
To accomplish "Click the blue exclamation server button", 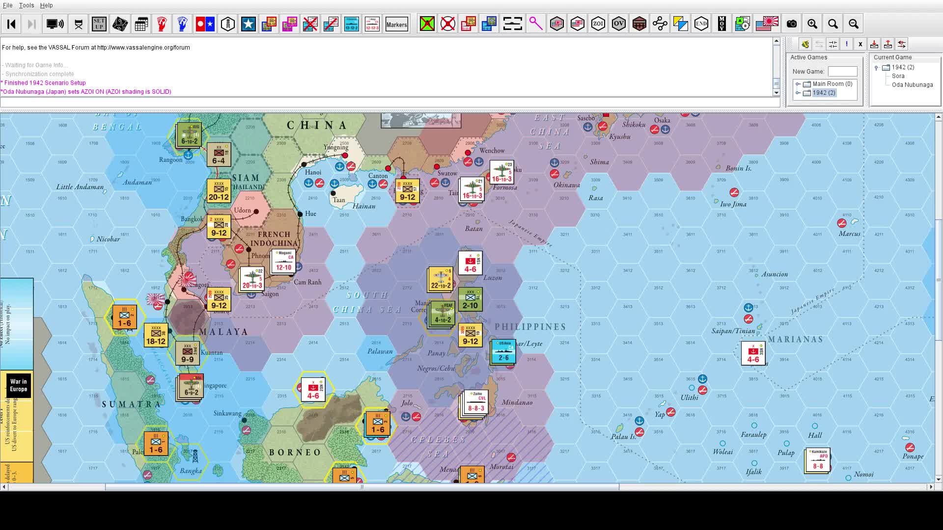I will (847, 45).
